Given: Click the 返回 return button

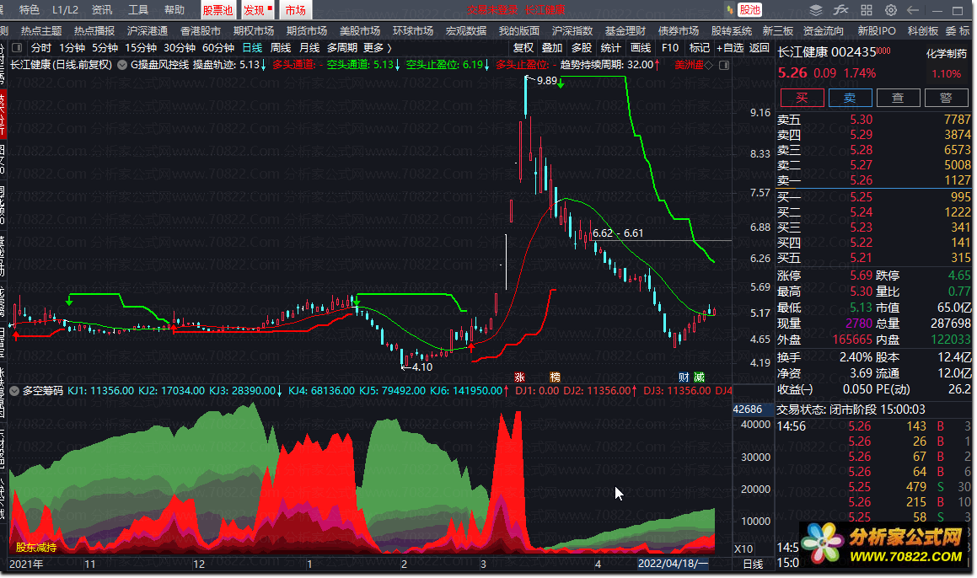Looking at the screenshot, I should 759,48.
